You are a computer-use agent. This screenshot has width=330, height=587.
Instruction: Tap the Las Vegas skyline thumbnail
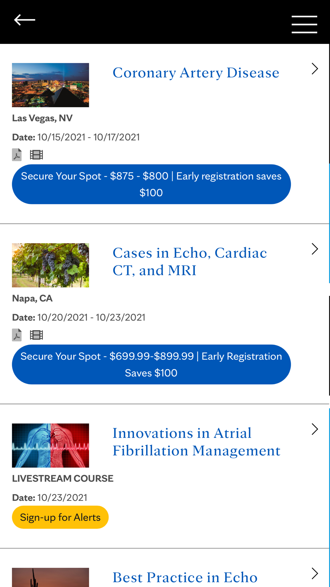pyautogui.click(x=50, y=85)
